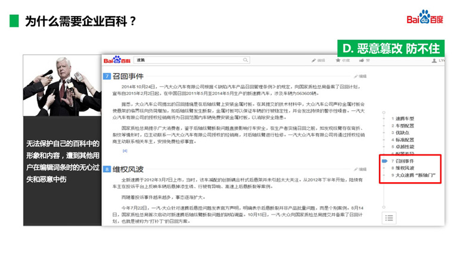Click the Baidu logo on the slide
Screen dimensions: 453x255
[x=424, y=17]
